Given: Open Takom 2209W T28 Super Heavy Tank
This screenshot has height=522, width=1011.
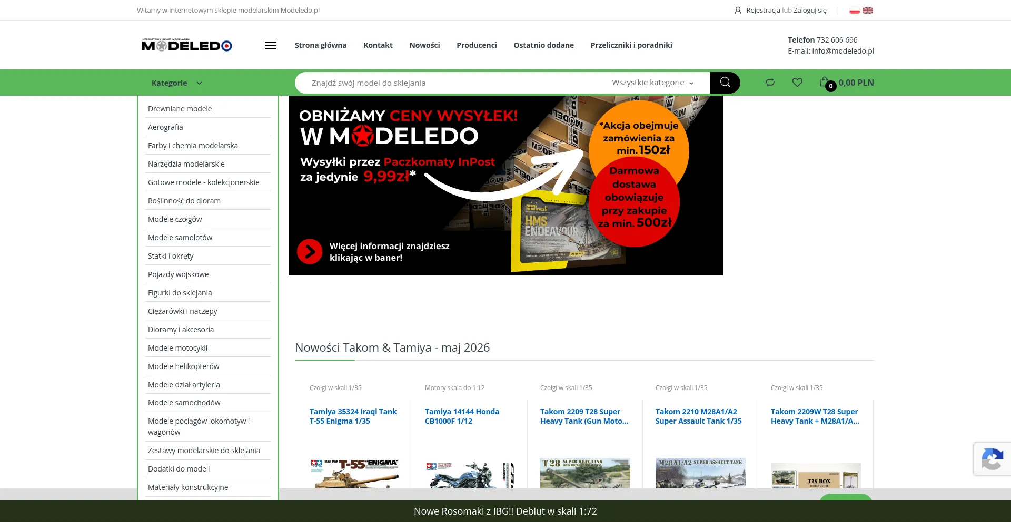Looking at the screenshot, I should click(x=815, y=416).
